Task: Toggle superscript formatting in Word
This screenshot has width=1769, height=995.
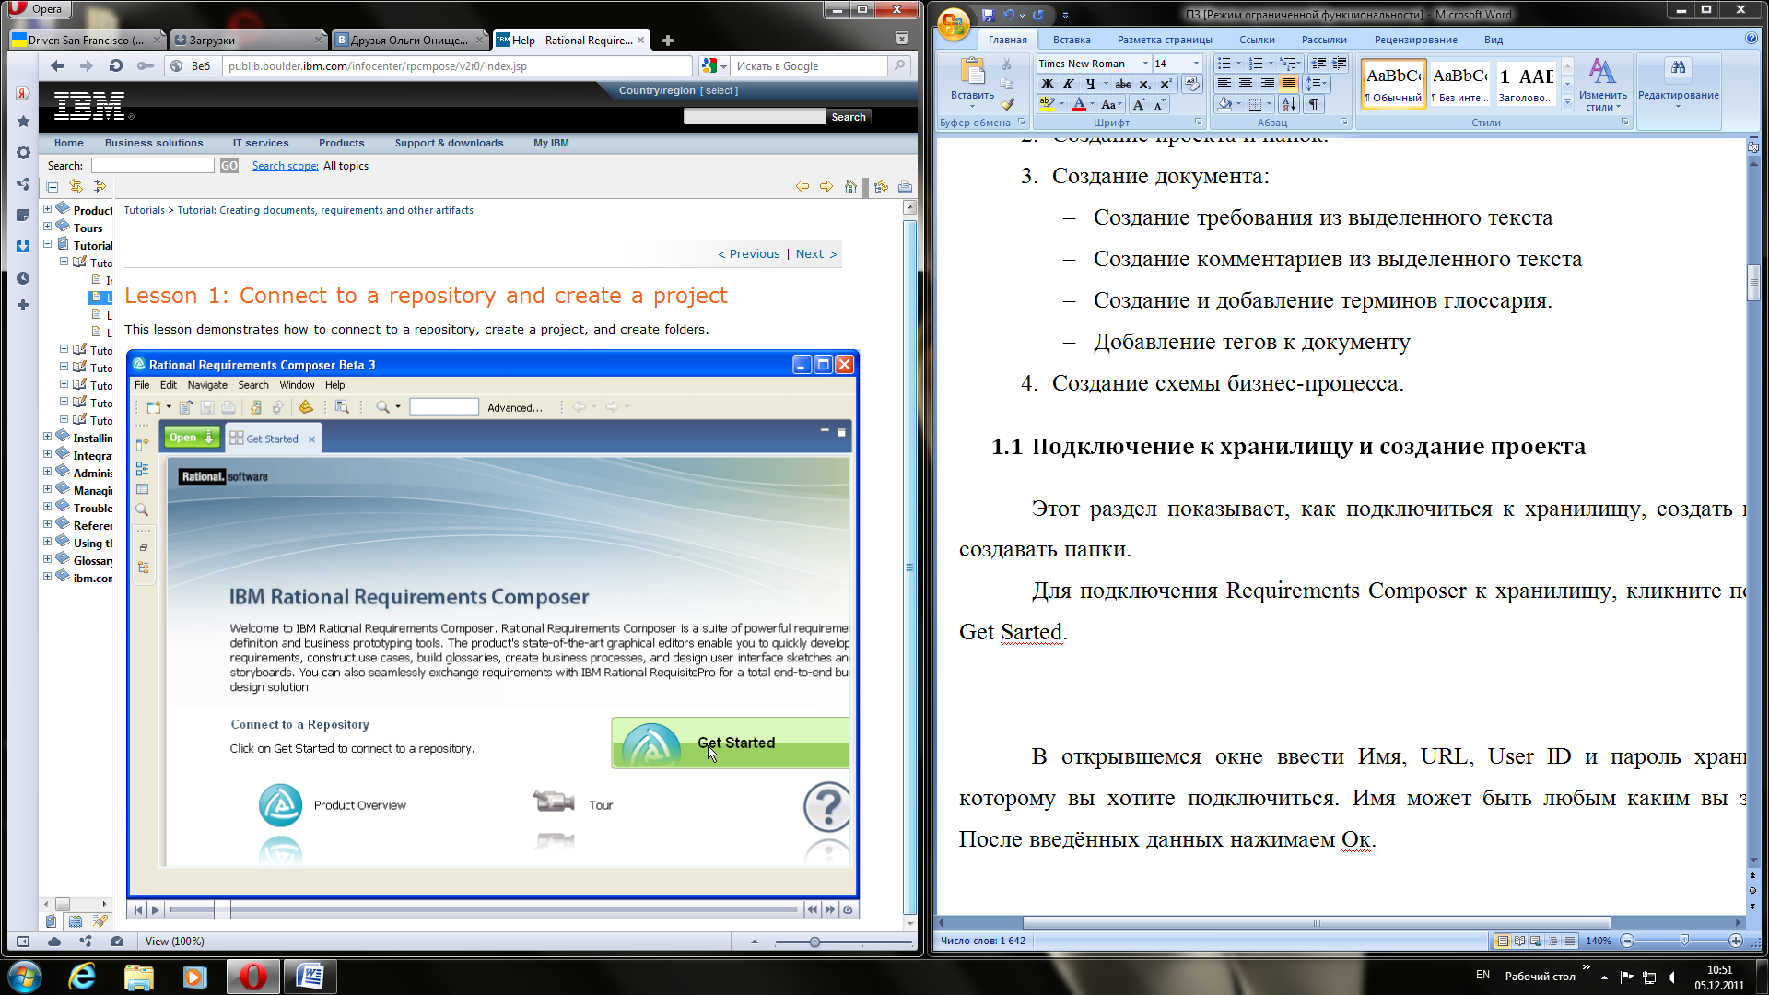Action: pyautogui.click(x=1166, y=84)
